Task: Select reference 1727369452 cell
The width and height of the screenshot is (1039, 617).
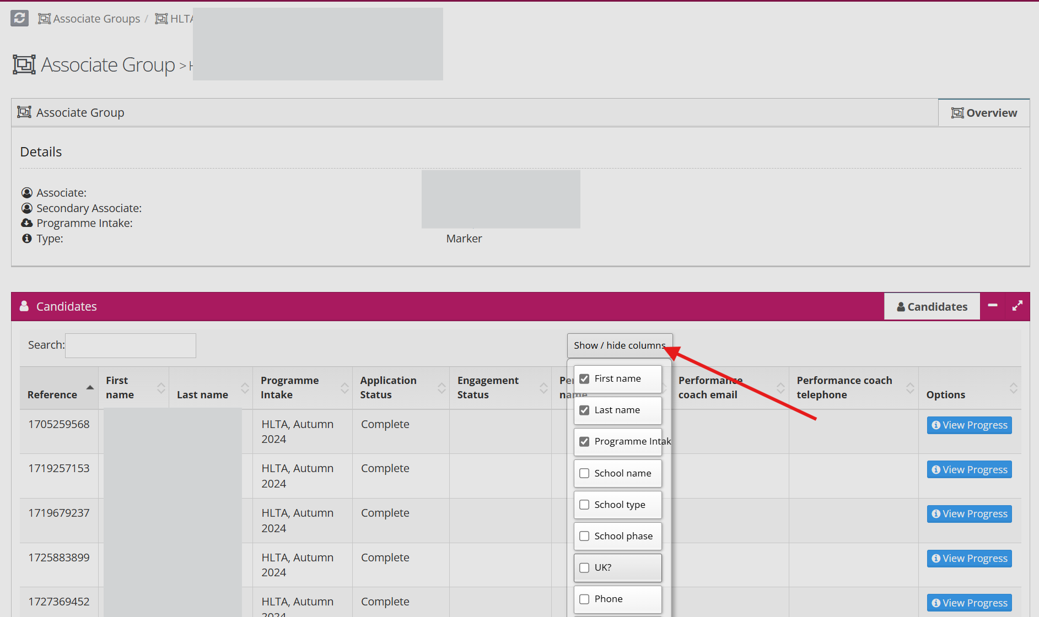Action: 59,602
